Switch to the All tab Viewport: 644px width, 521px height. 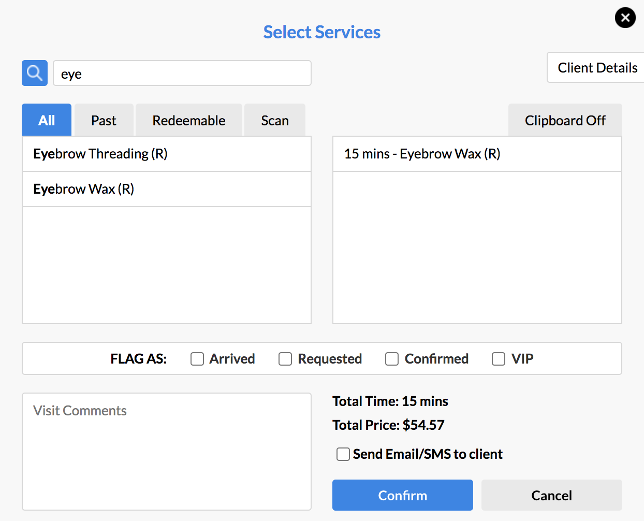[47, 120]
